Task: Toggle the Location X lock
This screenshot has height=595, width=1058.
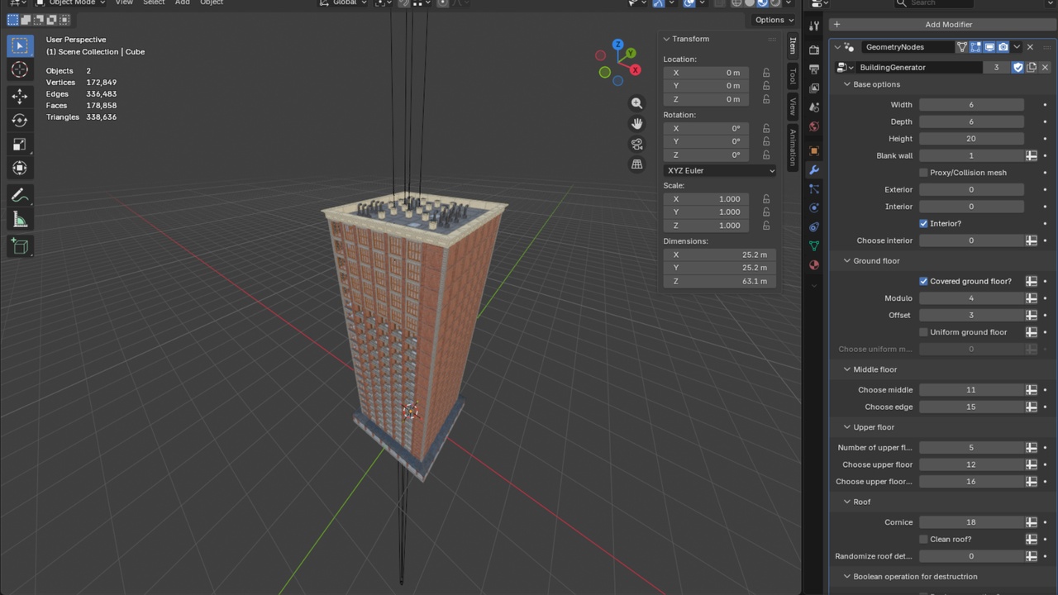Action: click(766, 73)
